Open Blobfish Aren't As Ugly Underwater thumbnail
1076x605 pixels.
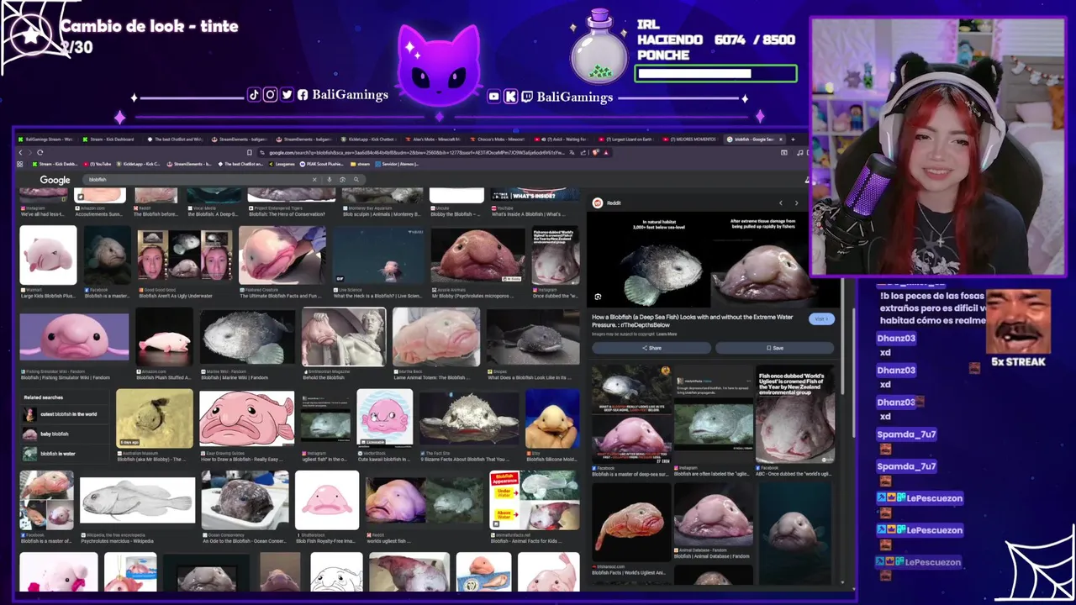(186, 255)
